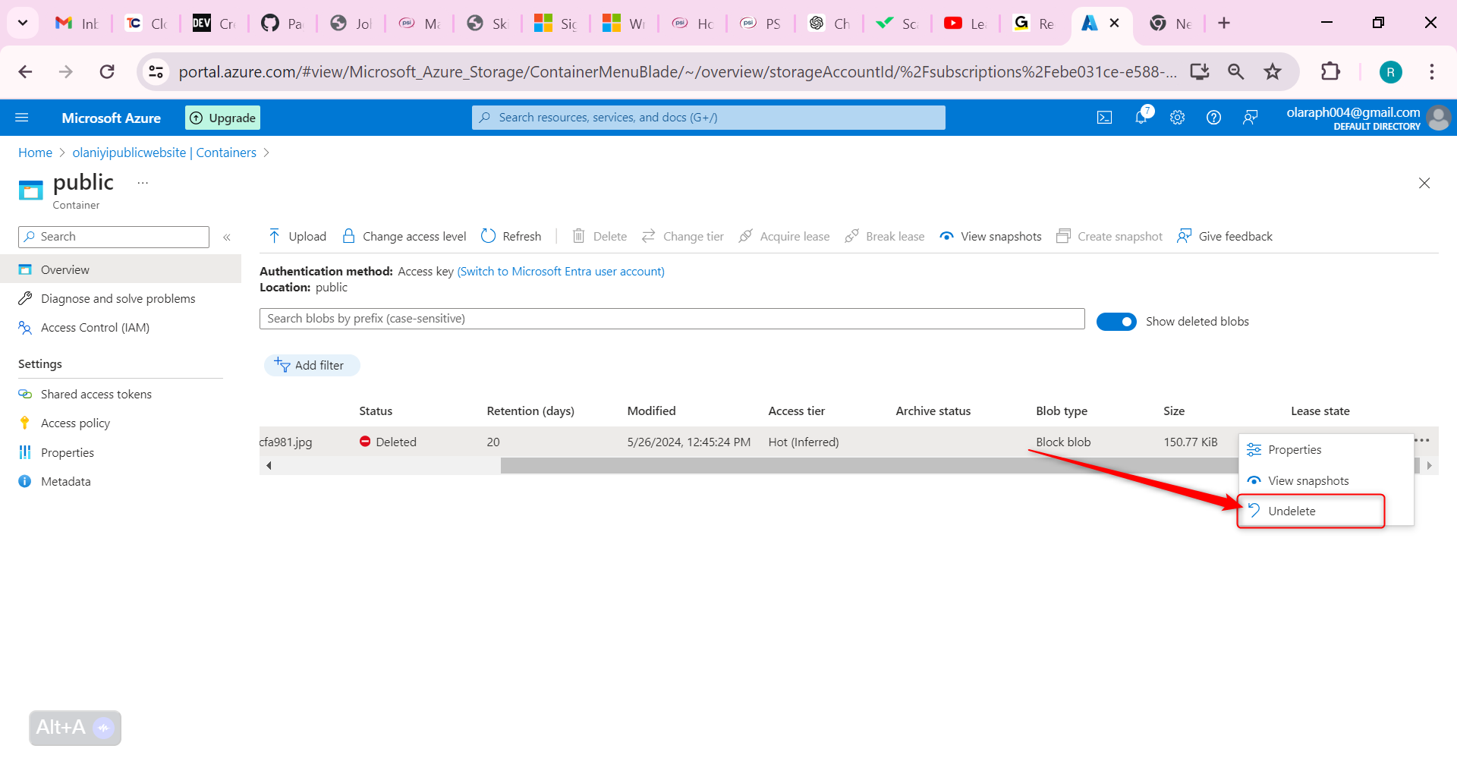1457x774 pixels.
Task: Click the scrollbar right arrow
Action: pos(1430,465)
